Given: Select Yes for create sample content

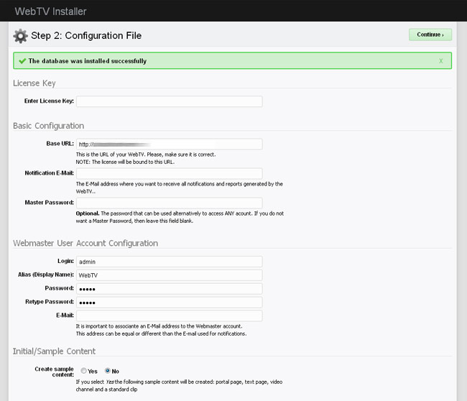Looking at the screenshot, I should (x=83, y=371).
